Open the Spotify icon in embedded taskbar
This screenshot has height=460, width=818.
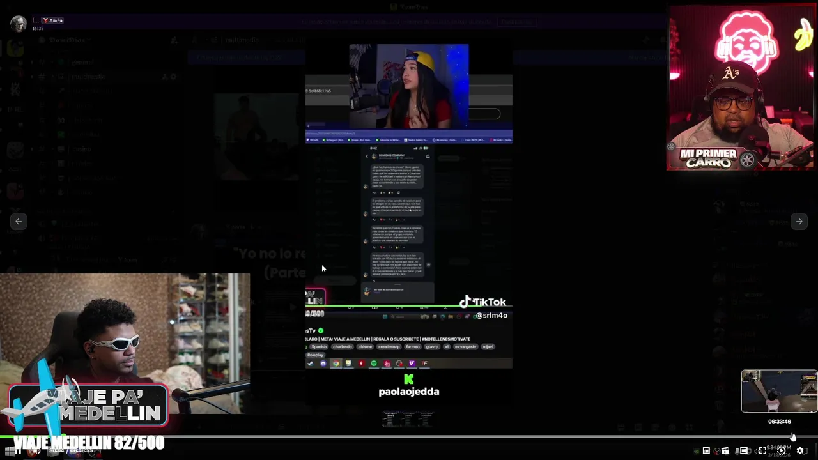(374, 364)
